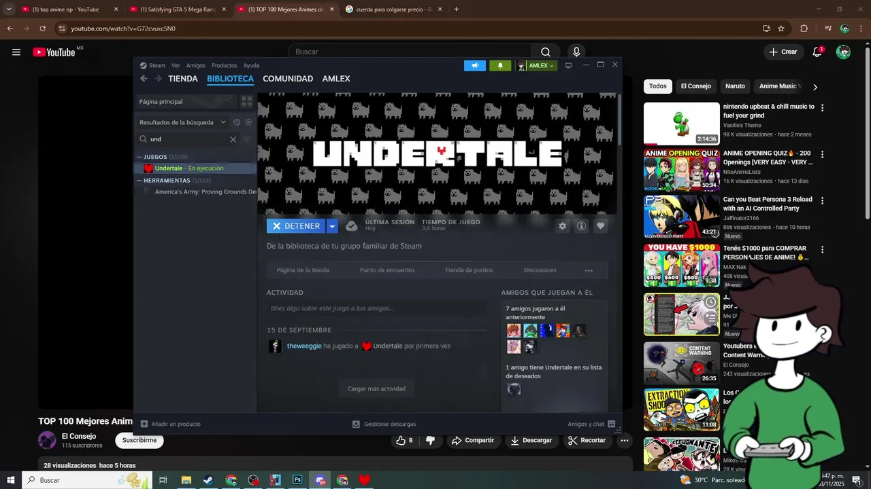The width and height of the screenshot is (871, 489).
Task: Open advanced library filter options
Action: [247, 139]
